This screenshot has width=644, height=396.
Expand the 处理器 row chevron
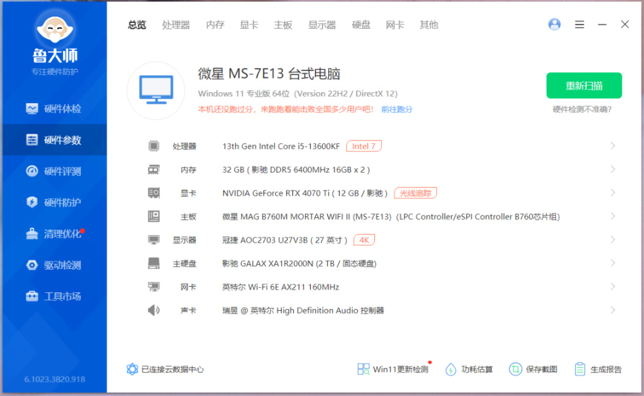[612, 146]
